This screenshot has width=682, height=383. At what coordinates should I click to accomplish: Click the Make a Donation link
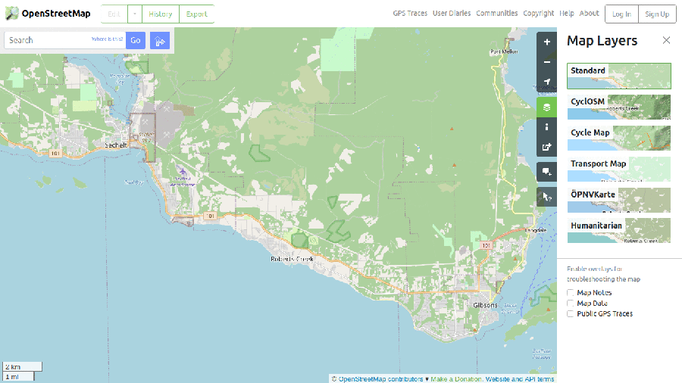pyautogui.click(x=456, y=379)
